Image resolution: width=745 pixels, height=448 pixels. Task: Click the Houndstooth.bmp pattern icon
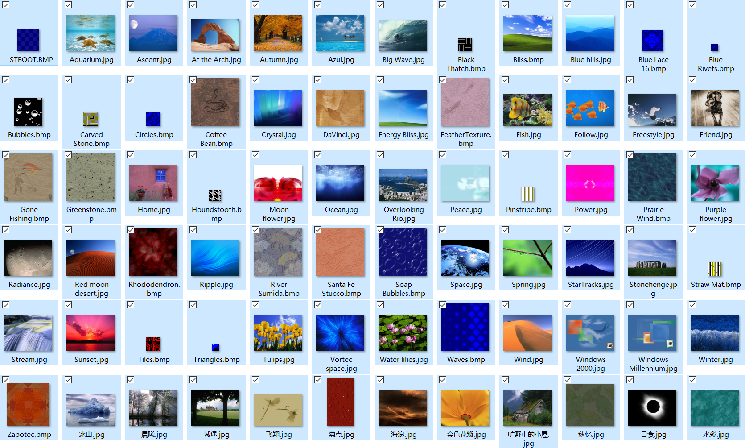[x=215, y=195]
